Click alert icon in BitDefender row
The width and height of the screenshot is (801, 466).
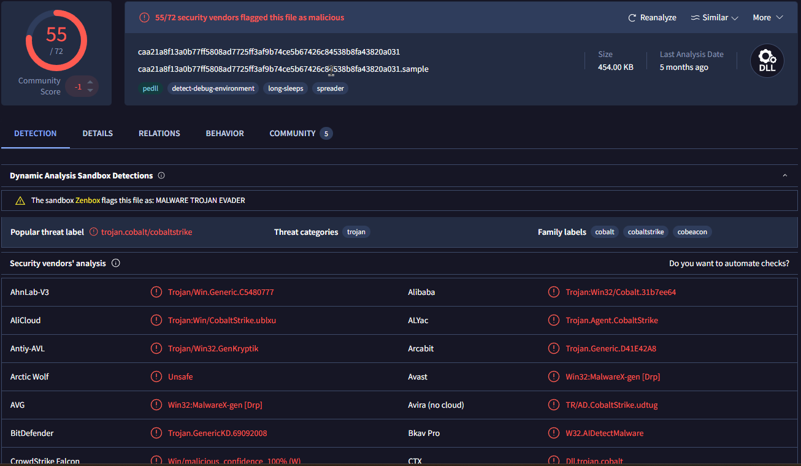click(156, 433)
